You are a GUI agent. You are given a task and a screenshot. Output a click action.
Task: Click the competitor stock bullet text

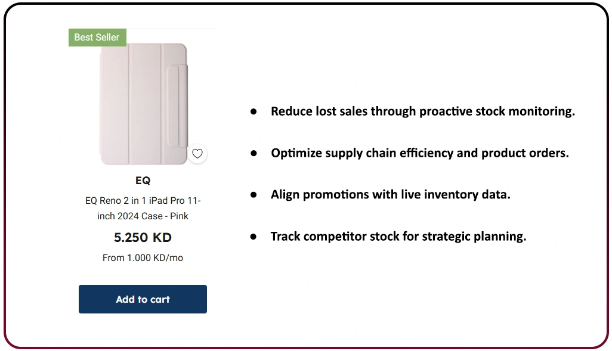click(x=398, y=236)
